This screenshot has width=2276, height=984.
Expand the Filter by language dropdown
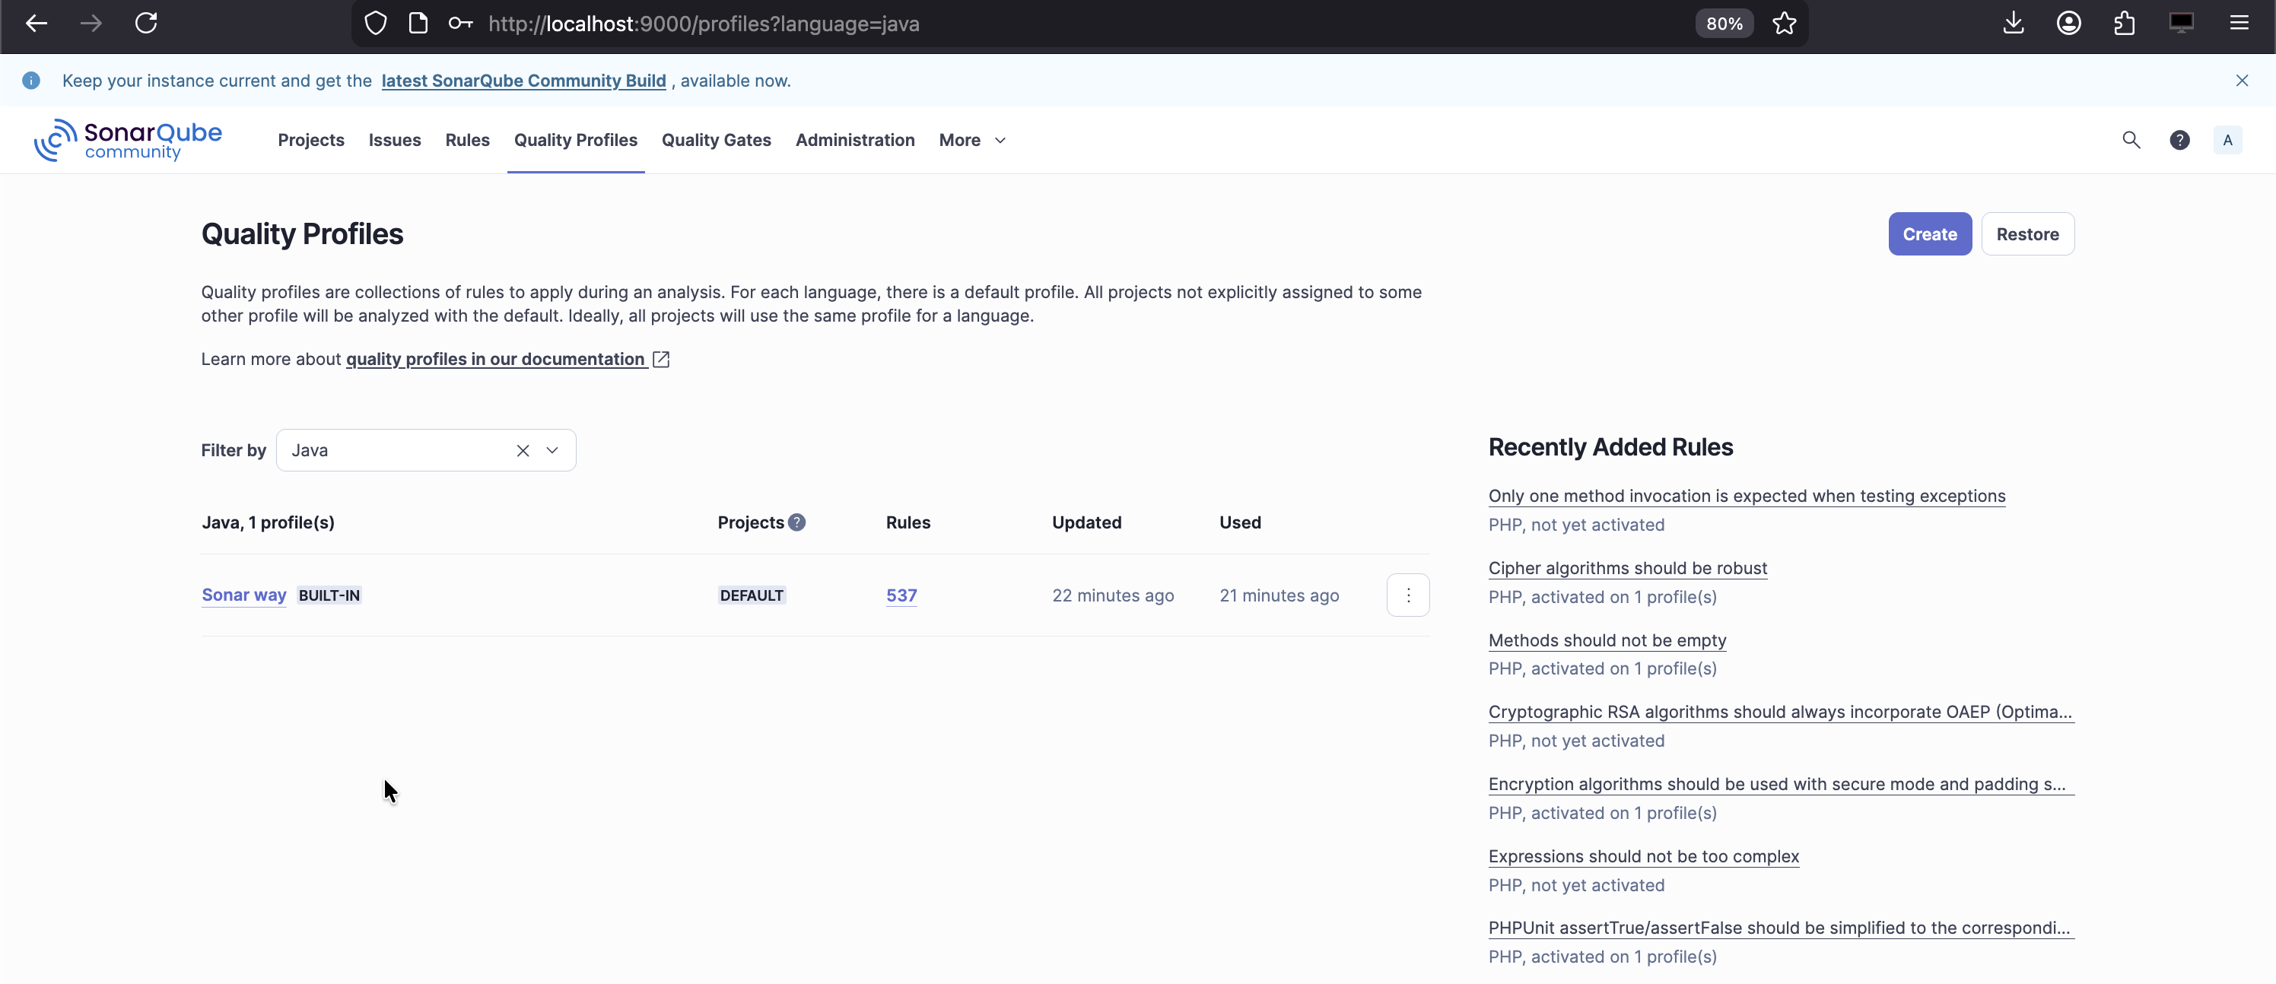[552, 450]
